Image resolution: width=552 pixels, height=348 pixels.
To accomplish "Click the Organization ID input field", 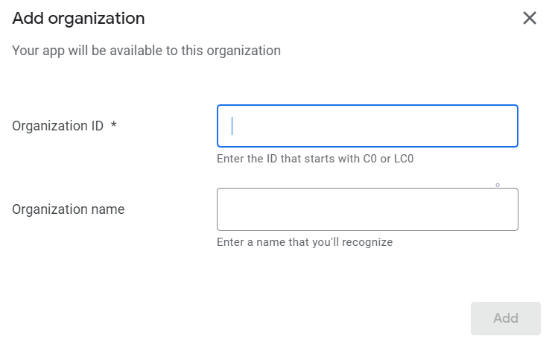I will [x=367, y=126].
